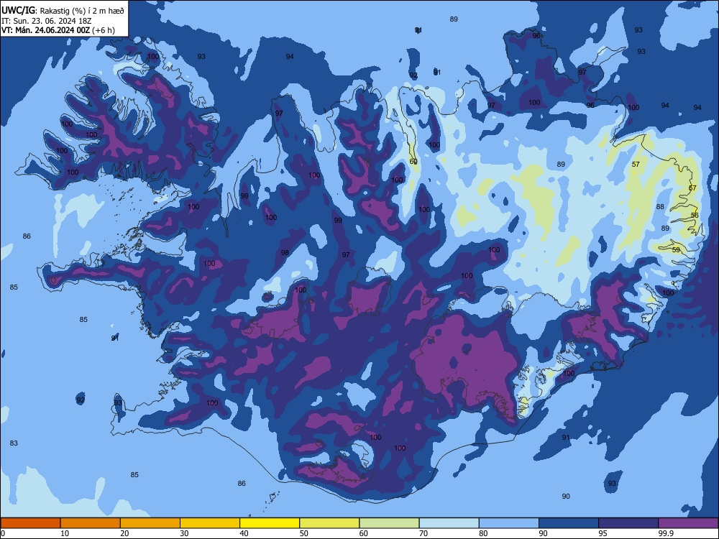Select the bright yellow 40–50 legend swatch
The image size is (719, 539).
pos(270,523)
